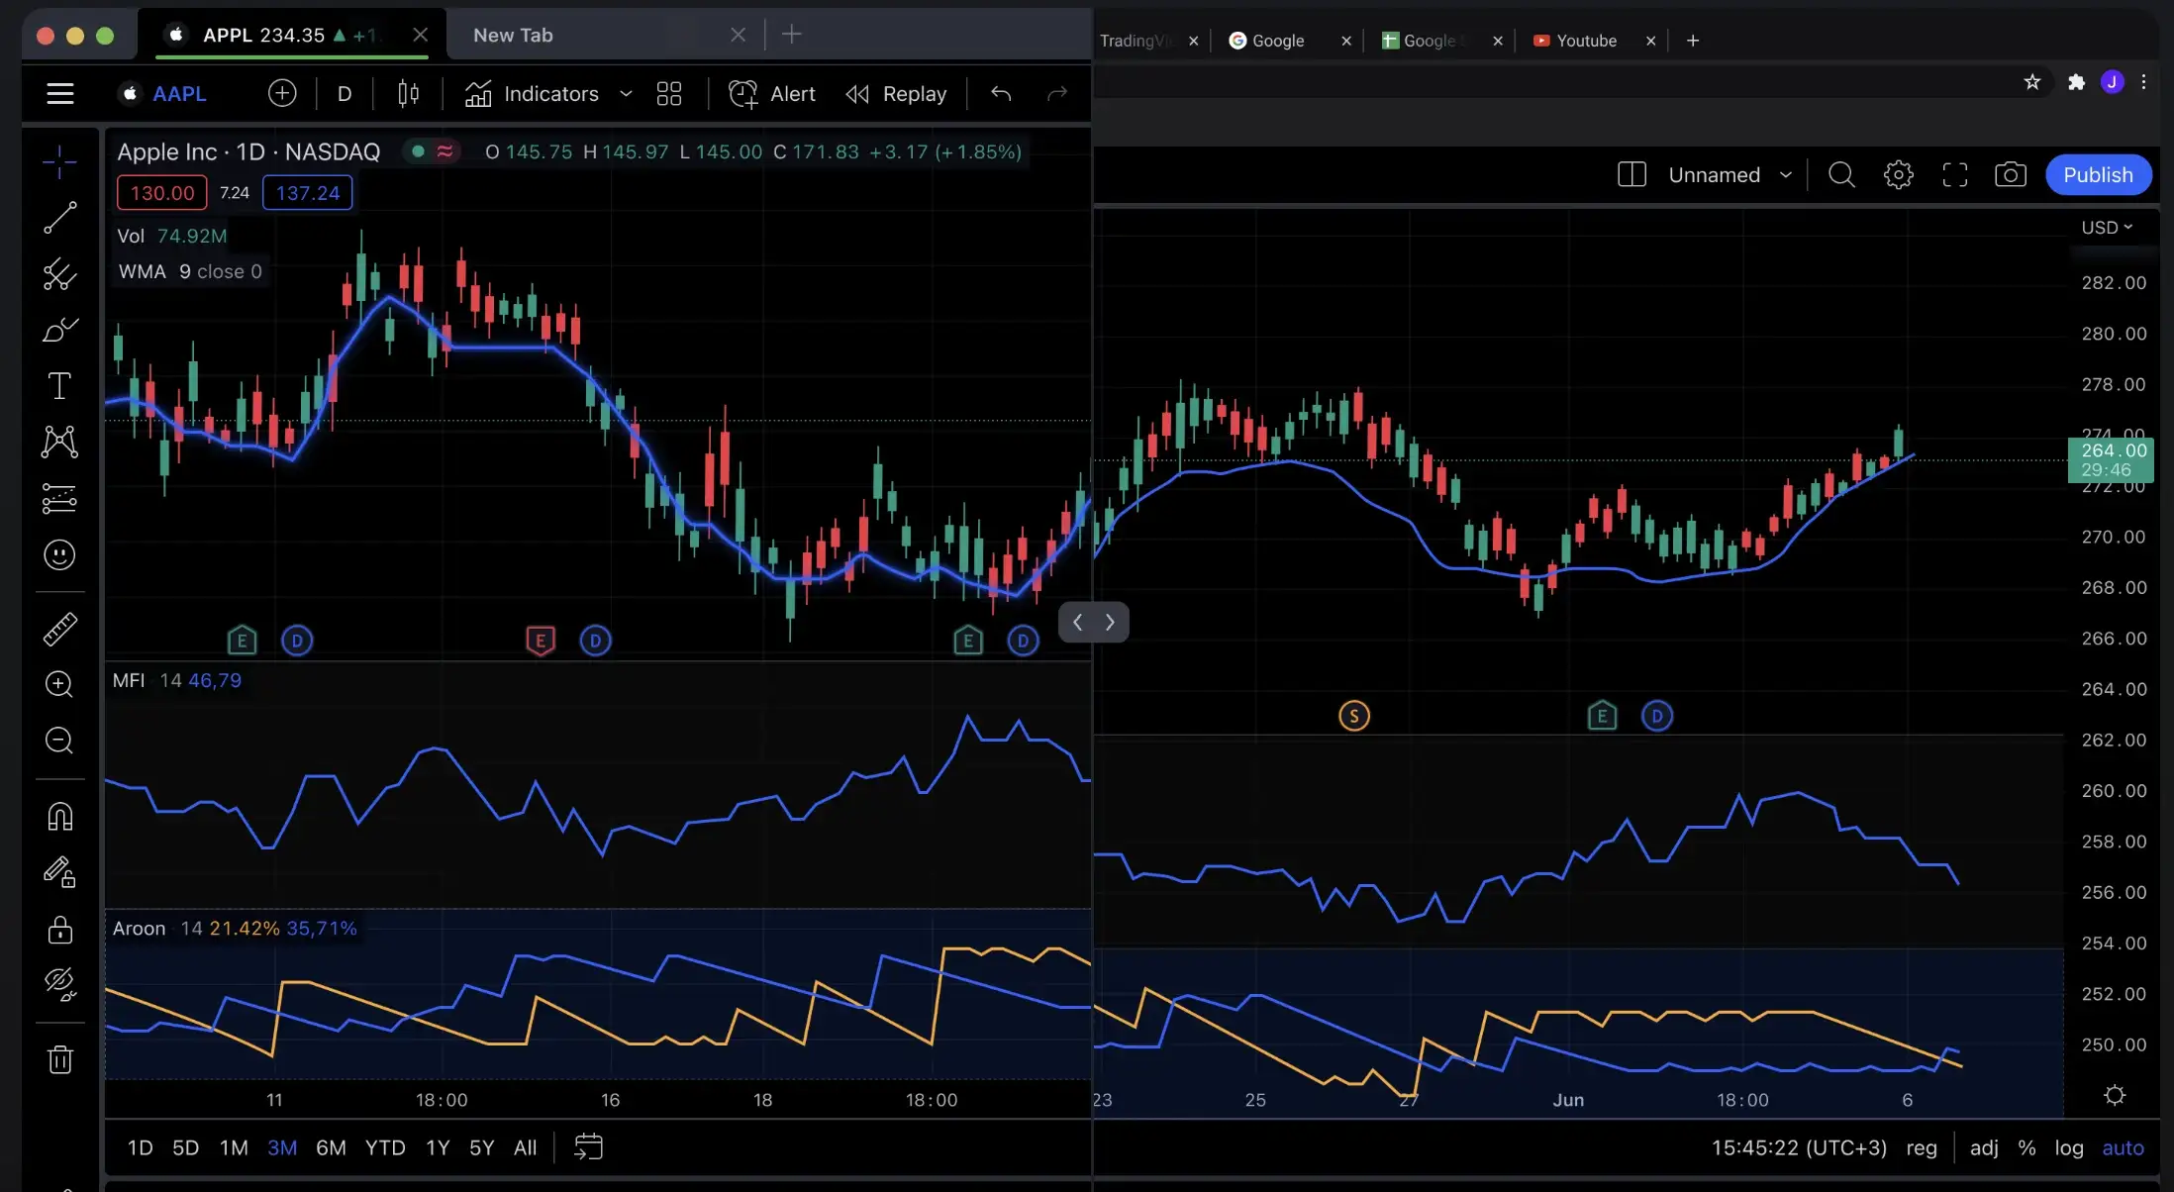Image resolution: width=2174 pixels, height=1192 pixels.
Task: Toggle percent scale
Action: coord(2026,1147)
